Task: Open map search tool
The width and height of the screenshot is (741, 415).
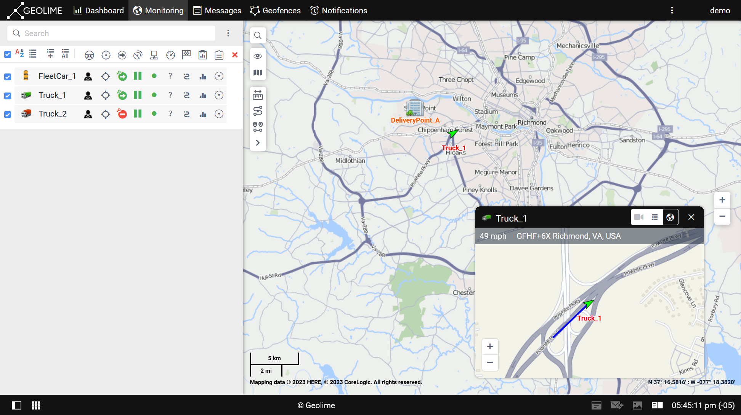Action: click(258, 35)
